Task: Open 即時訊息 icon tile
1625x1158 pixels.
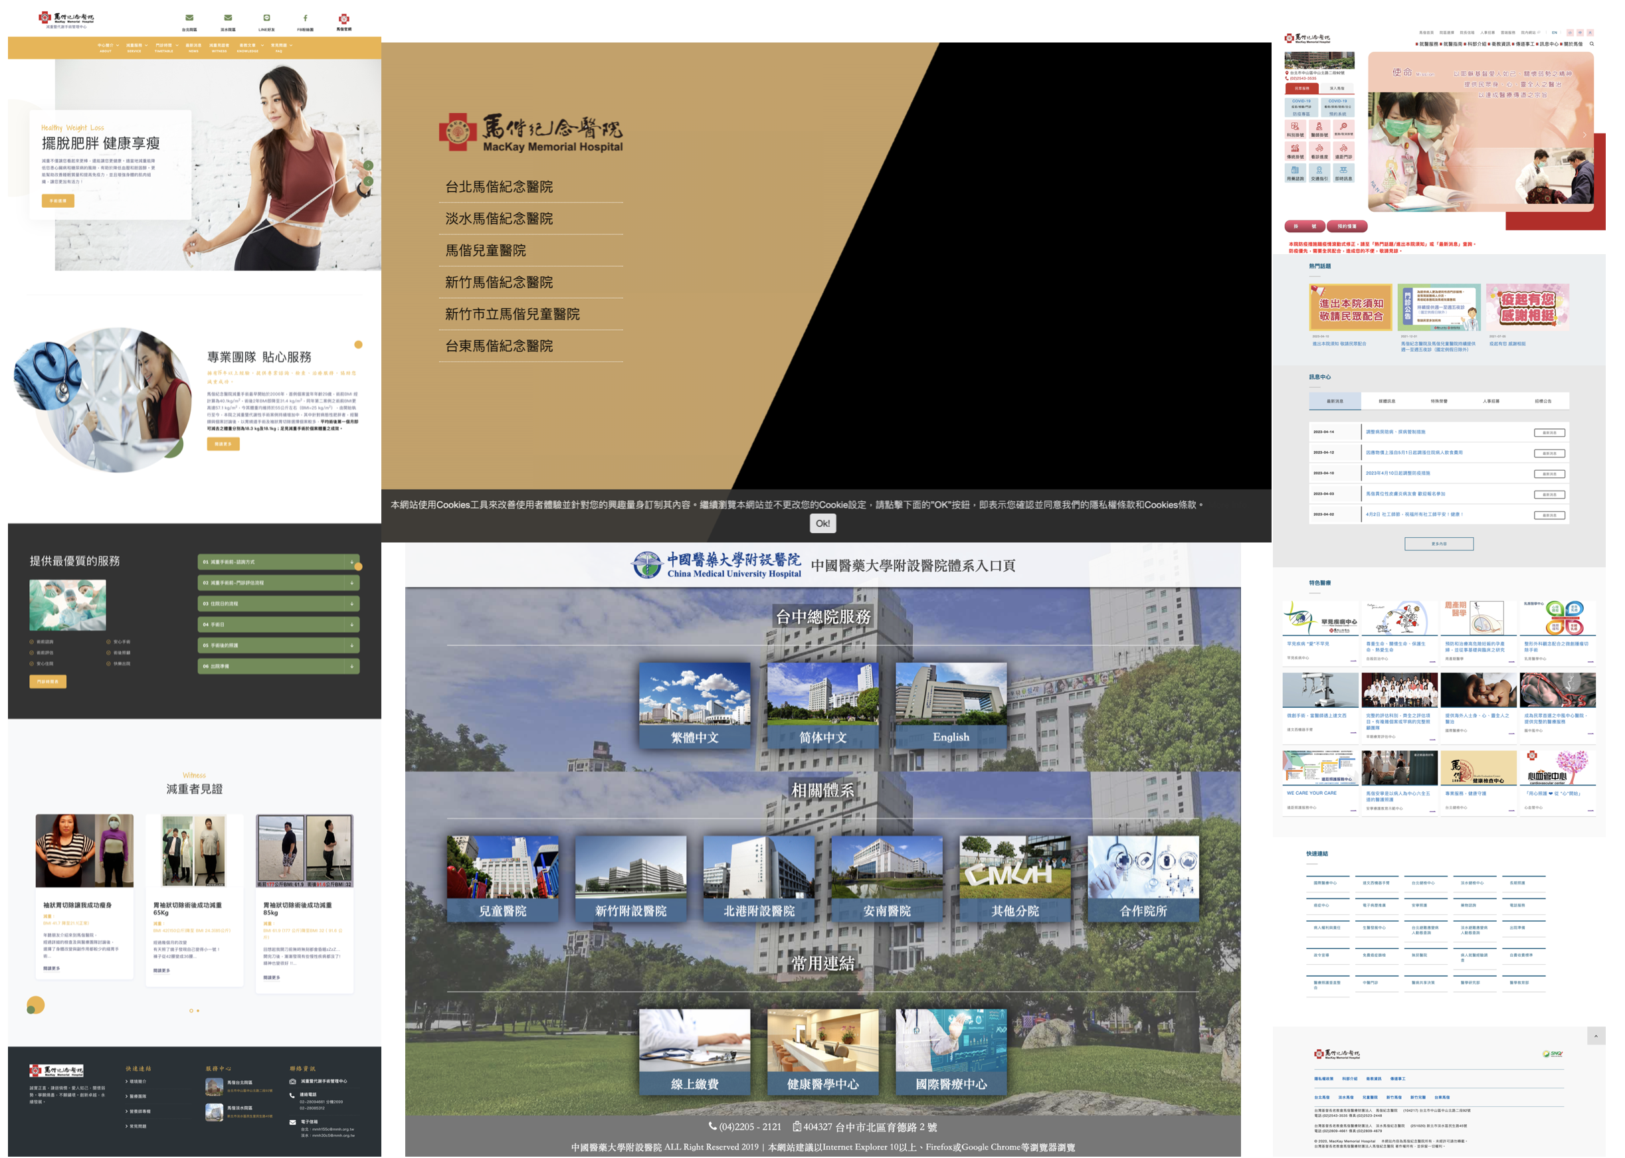Action: [x=1343, y=173]
